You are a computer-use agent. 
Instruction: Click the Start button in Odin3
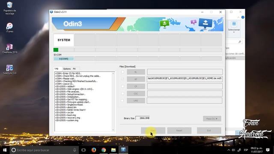(153, 130)
